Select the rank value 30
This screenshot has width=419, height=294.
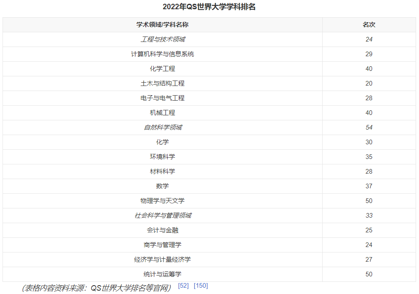tap(369, 142)
